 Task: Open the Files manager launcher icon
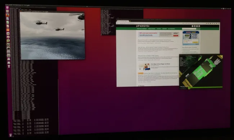(8, 11)
